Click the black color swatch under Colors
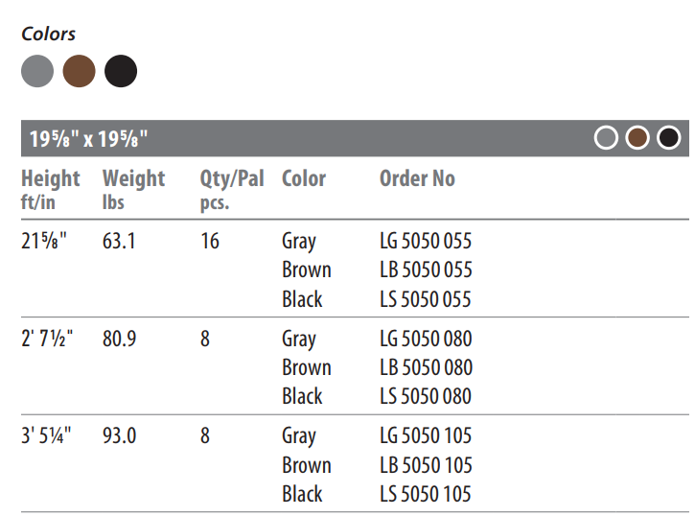This screenshot has width=695, height=516. pyautogui.click(x=121, y=71)
